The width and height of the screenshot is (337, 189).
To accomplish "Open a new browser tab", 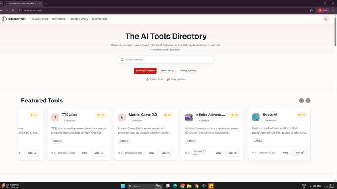I will coord(46,3).
